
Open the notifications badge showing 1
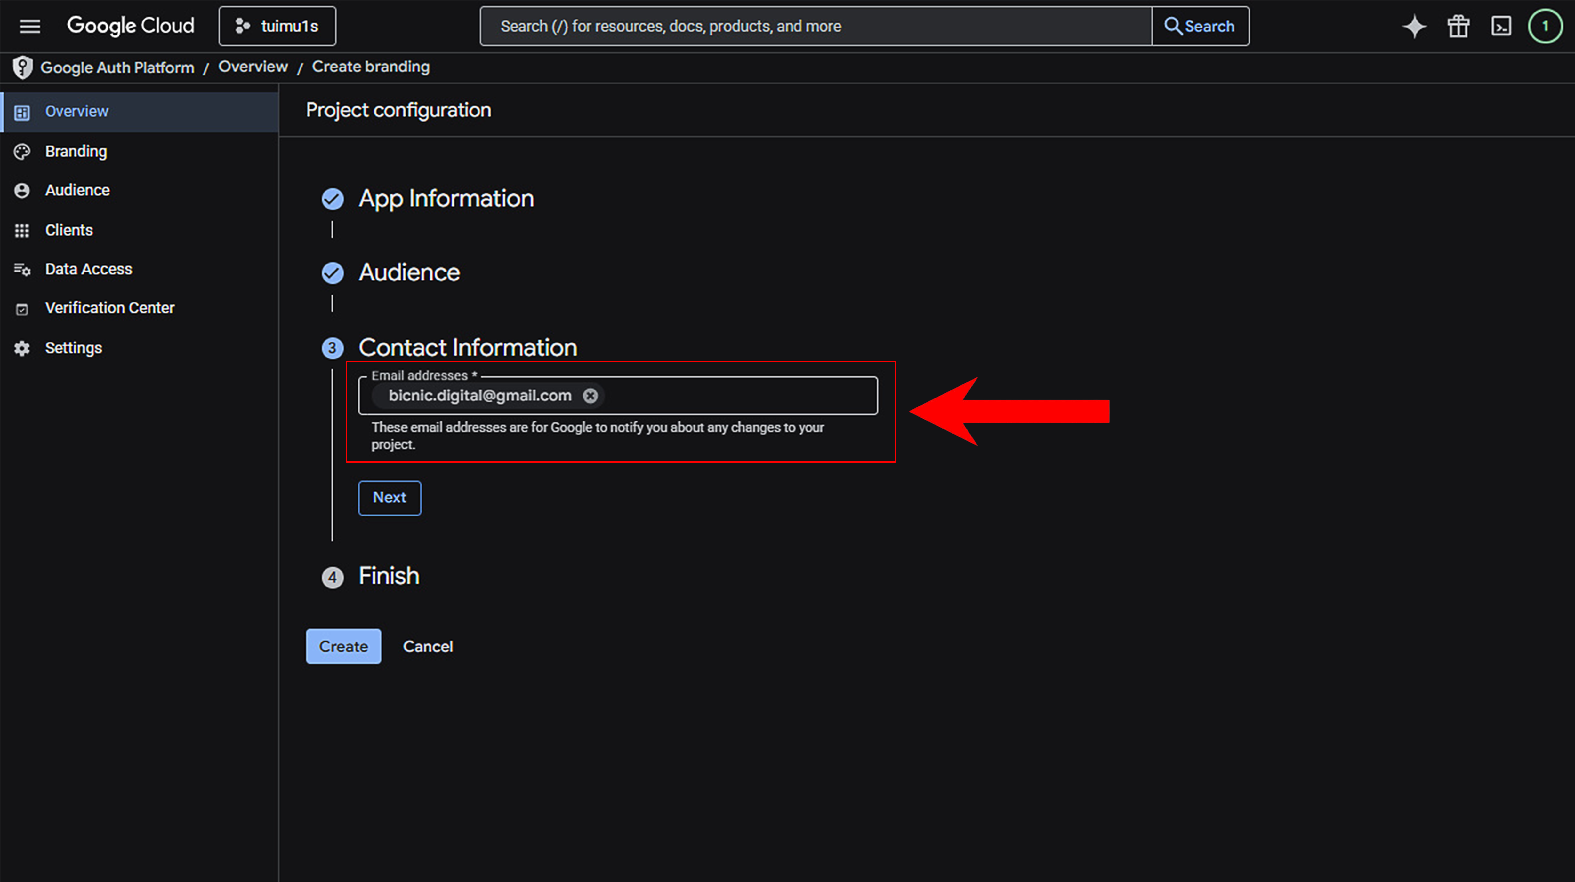pyautogui.click(x=1544, y=26)
